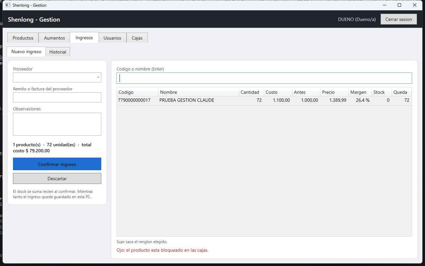Click into the Observaciones text area
This screenshot has width=425, height=266.
(57, 124)
